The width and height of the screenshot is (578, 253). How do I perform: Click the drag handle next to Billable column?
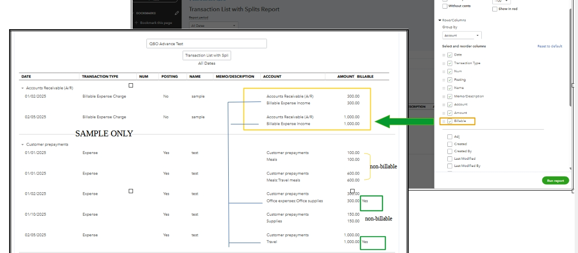(x=444, y=121)
